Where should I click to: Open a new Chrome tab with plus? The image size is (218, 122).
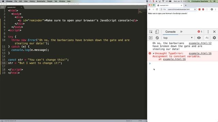pos(186,5)
